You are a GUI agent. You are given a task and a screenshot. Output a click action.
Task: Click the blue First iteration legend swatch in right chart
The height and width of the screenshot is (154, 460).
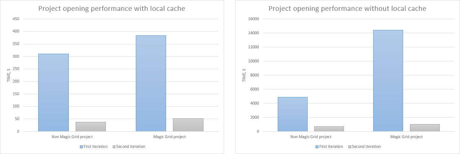tap(317, 147)
